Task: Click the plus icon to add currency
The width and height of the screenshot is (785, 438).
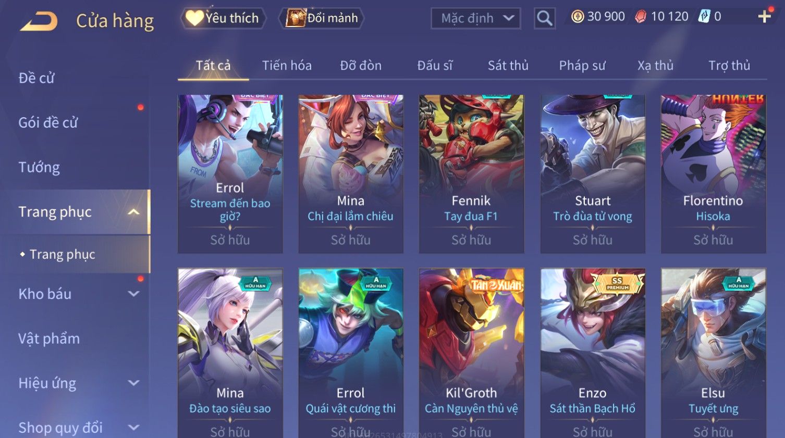Action: pyautogui.click(x=764, y=17)
